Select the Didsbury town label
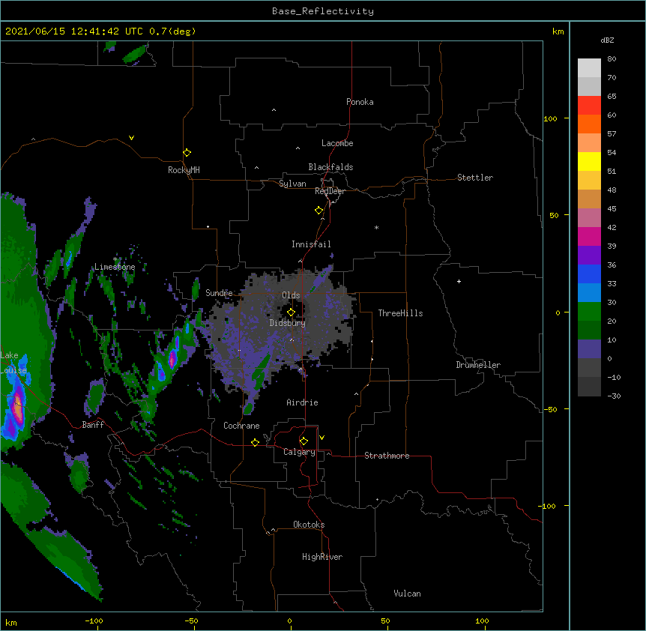The width and height of the screenshot is (646, 631). point(288,323)
